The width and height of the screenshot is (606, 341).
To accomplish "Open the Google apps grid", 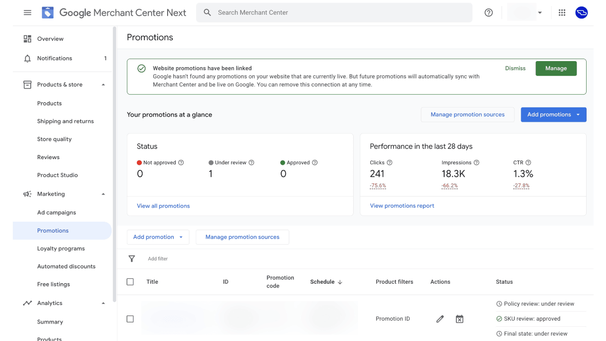I will point(562,13).
